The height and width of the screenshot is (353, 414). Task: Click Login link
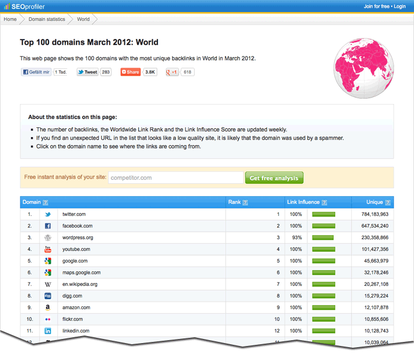(399, 6)
